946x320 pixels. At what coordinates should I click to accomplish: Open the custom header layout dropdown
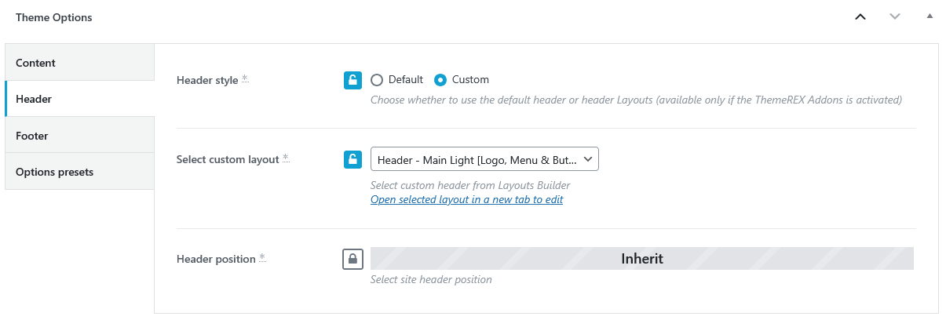[x=484, y=160]
